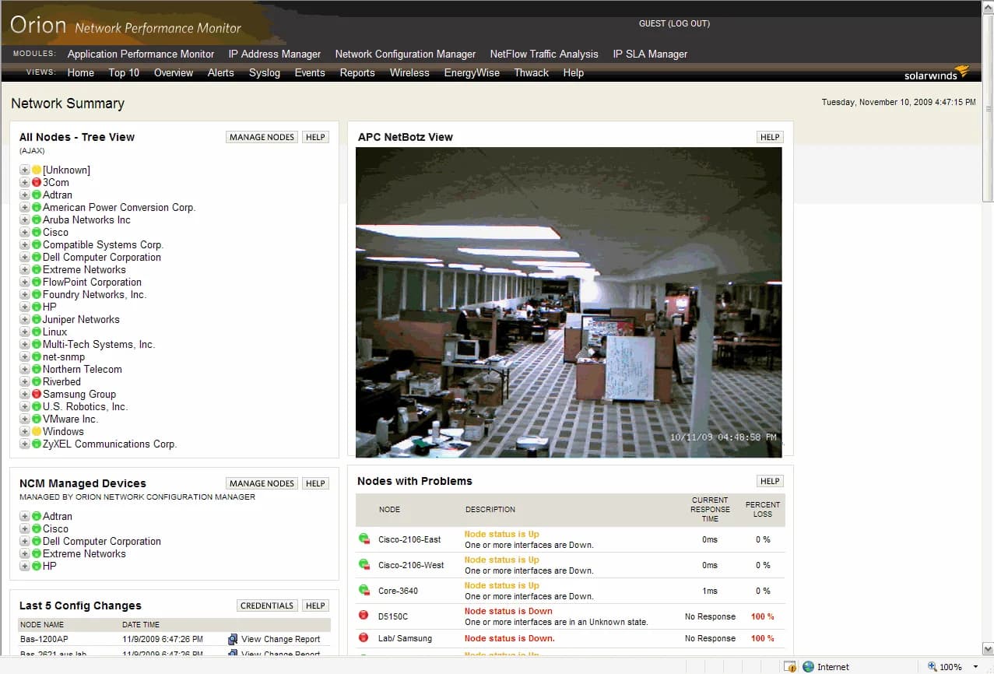Open the Thwack view
994x674 pixels.
(x=532, y=72)
